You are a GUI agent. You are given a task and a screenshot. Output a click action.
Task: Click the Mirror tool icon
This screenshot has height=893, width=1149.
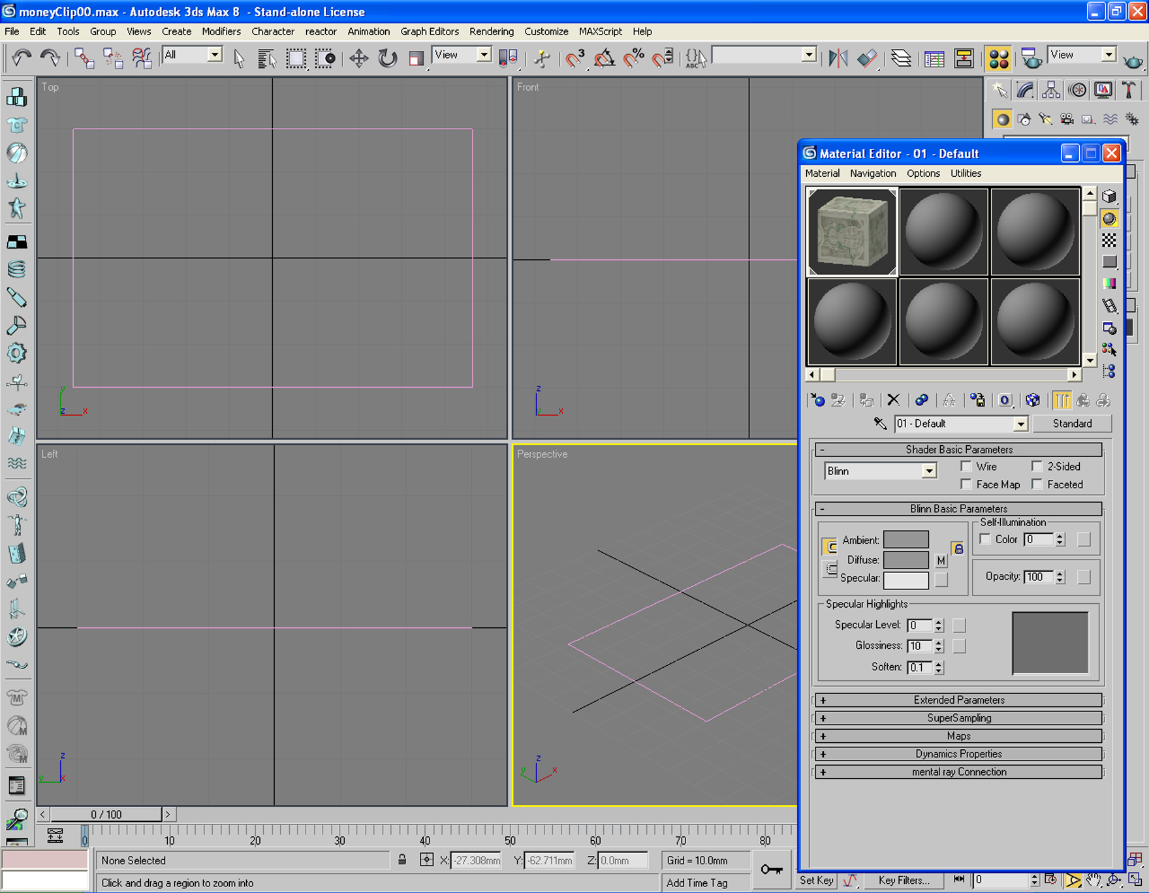point(838,59)
